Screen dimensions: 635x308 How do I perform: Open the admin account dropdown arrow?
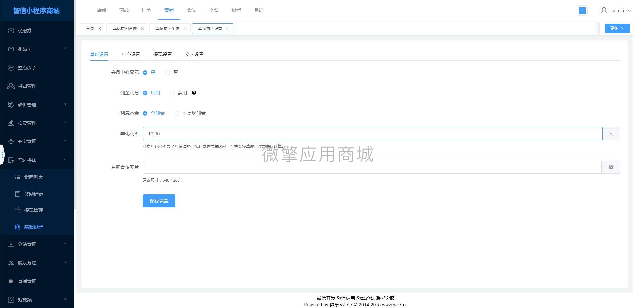[629, 11]
